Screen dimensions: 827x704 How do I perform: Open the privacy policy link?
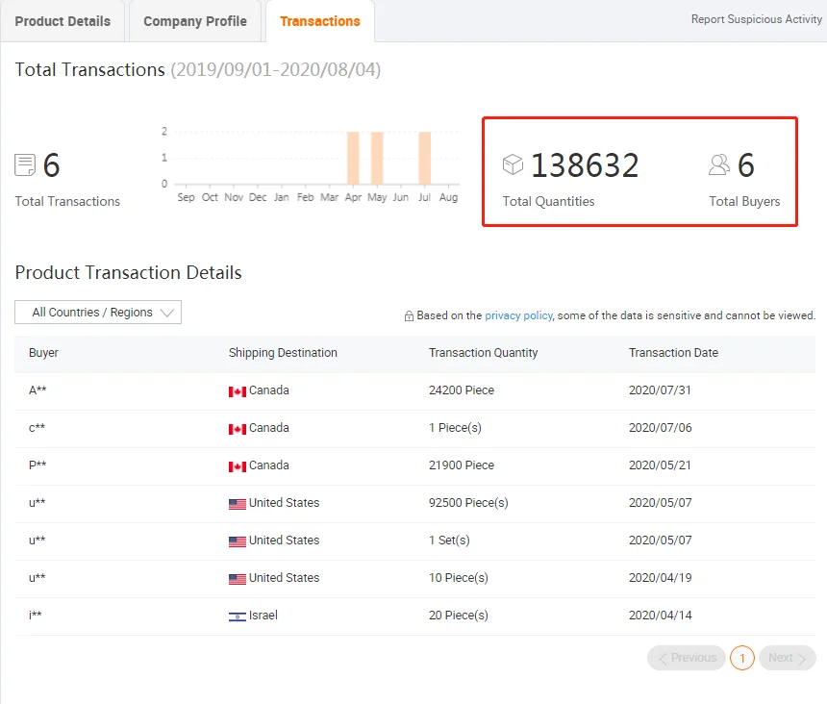[x=518, y=315]
